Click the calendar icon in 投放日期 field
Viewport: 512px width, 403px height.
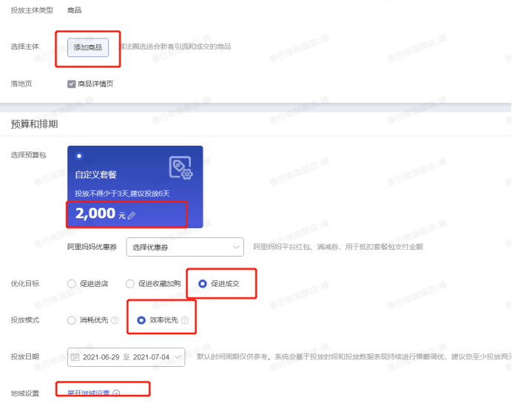pyautogui.click(x=75, y=357)
